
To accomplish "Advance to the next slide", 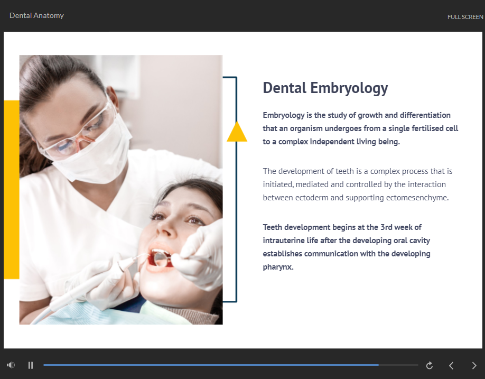I will click(474, 366).
